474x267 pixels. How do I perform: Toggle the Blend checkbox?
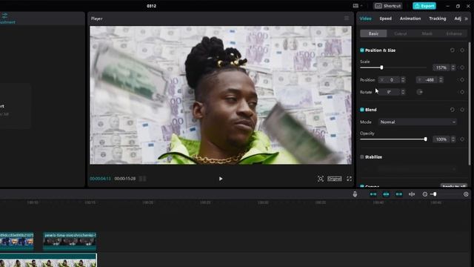pyautogui.click(x=362, y=110)
